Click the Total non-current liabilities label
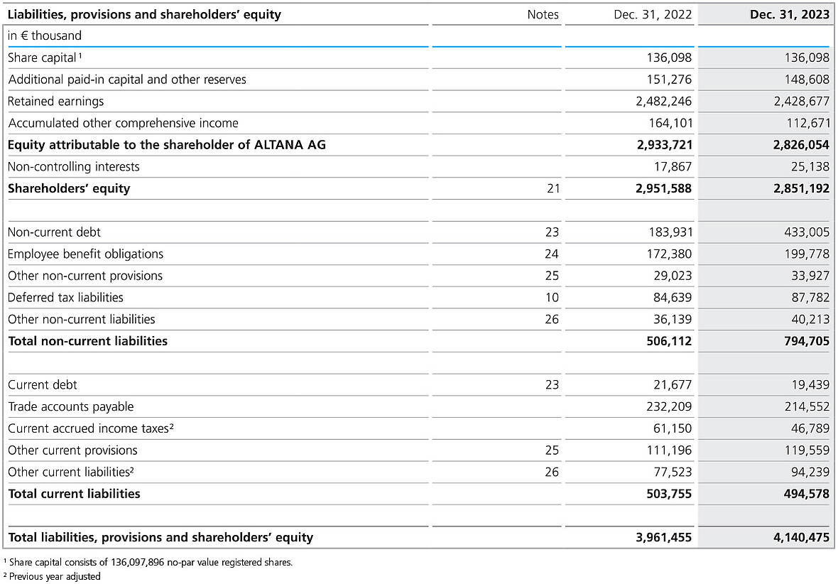 click(87, 341)
